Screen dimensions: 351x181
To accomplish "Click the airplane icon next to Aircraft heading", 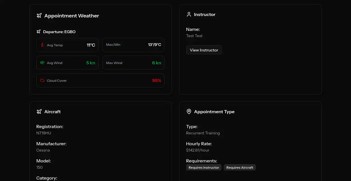I will tap(39, 112).
